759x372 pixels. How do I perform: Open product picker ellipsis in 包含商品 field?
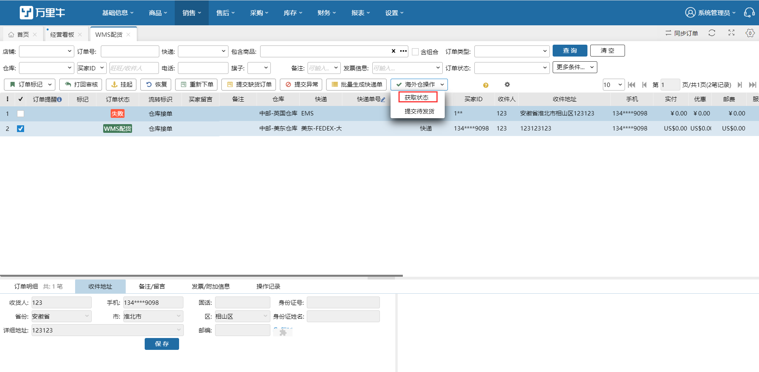click(x=403, y=51)
